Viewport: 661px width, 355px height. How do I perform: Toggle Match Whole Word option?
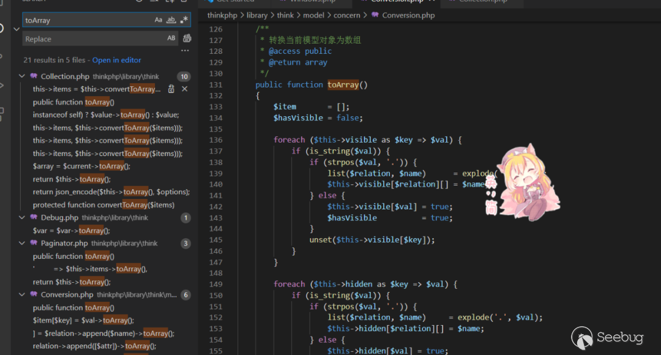click(171, 20)
